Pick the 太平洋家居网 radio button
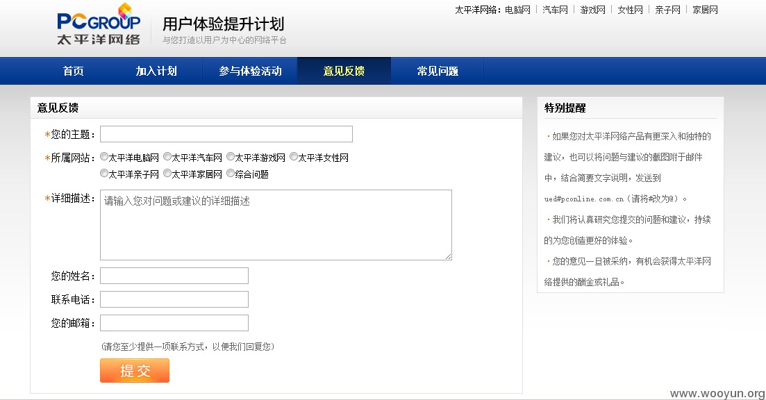 coord(167,173)
